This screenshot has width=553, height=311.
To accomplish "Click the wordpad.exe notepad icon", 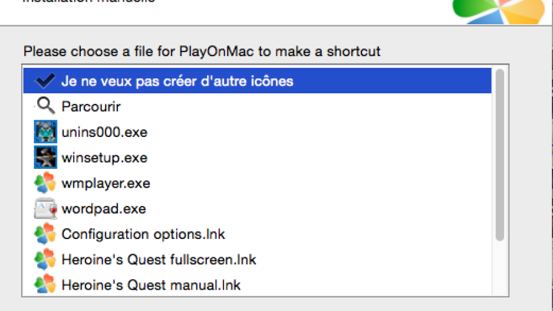I will pos(45,208).
